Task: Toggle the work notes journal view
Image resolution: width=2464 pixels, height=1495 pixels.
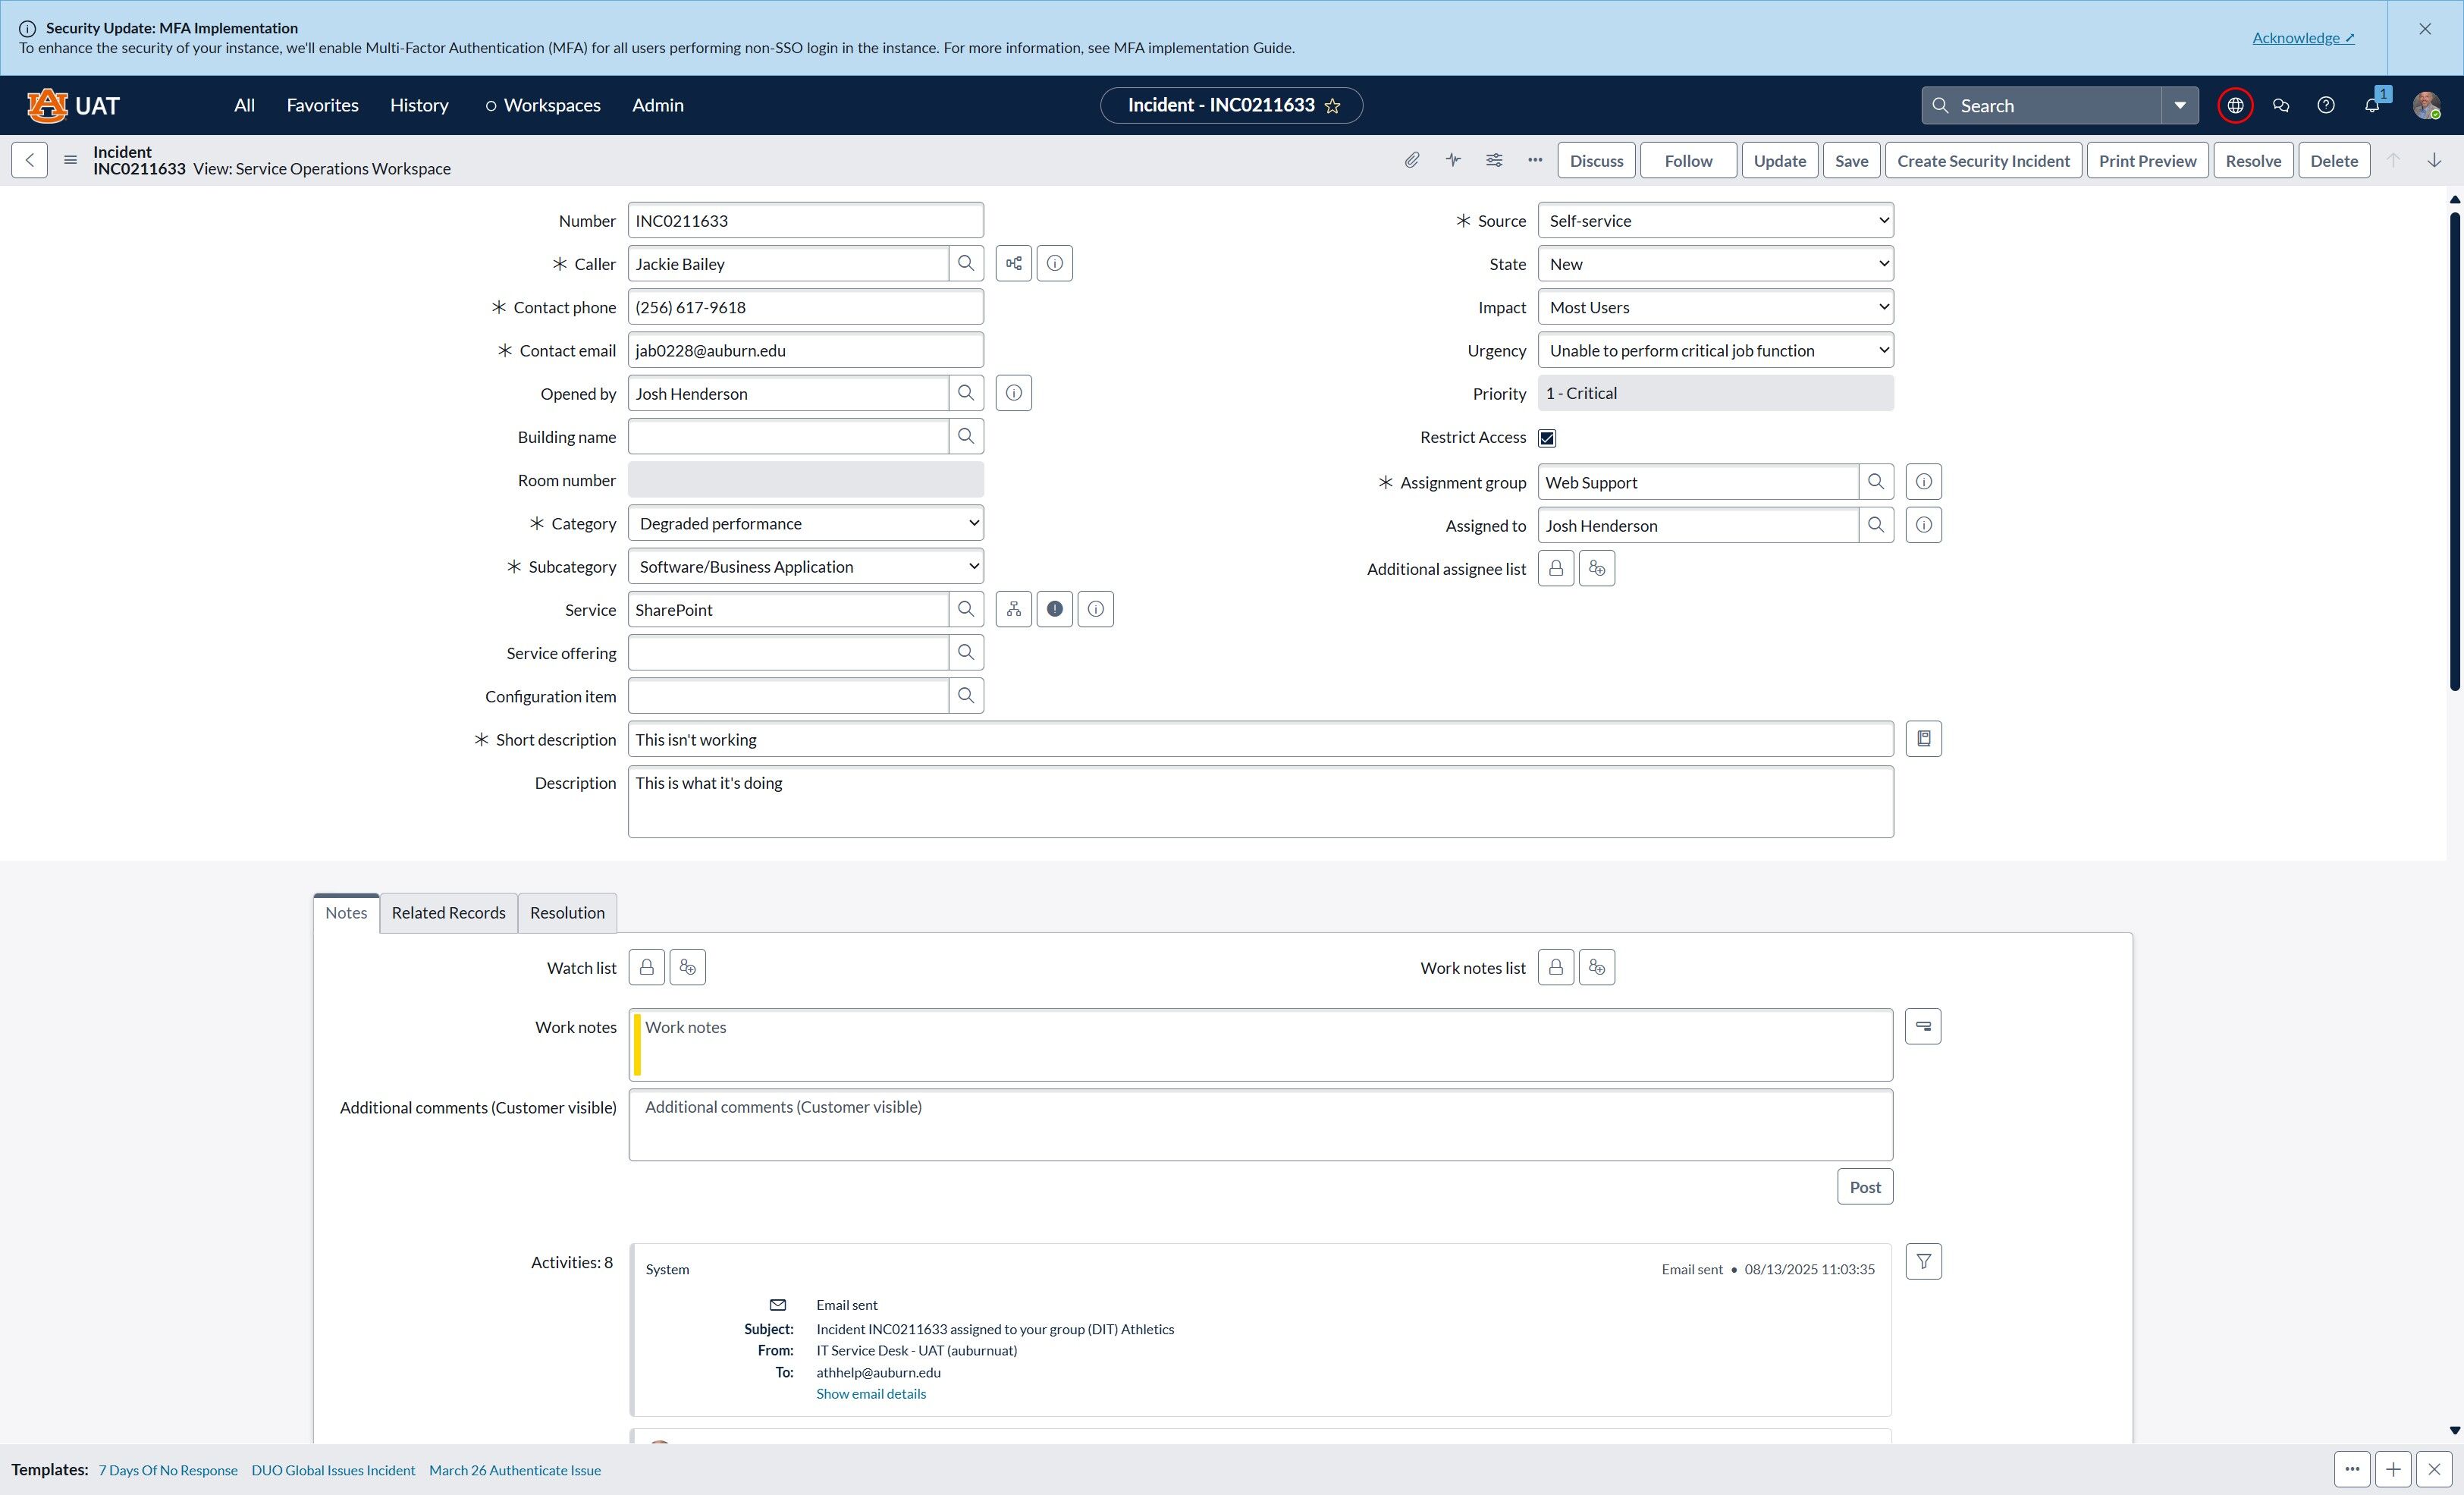Action: (x=1923, y=1026)
